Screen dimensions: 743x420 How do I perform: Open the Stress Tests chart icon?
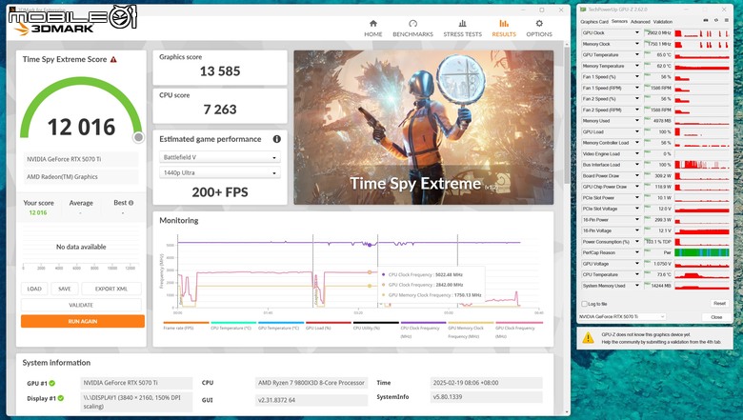point(463,23)
